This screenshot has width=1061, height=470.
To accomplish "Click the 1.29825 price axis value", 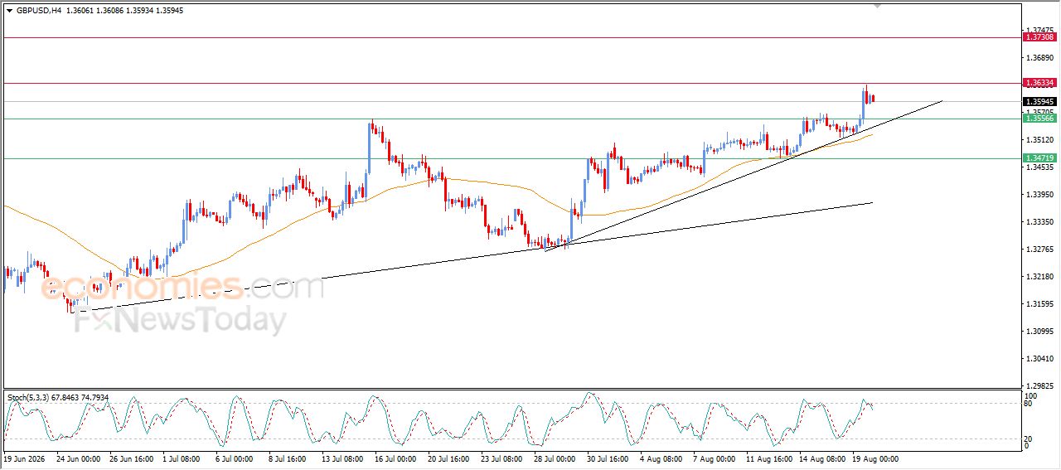I will (1039, 385).
